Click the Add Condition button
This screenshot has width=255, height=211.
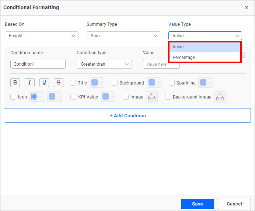(x=128, y=115)
